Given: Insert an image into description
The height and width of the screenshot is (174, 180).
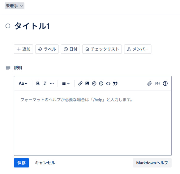Looking at the screenshot, I should point(87,83).
